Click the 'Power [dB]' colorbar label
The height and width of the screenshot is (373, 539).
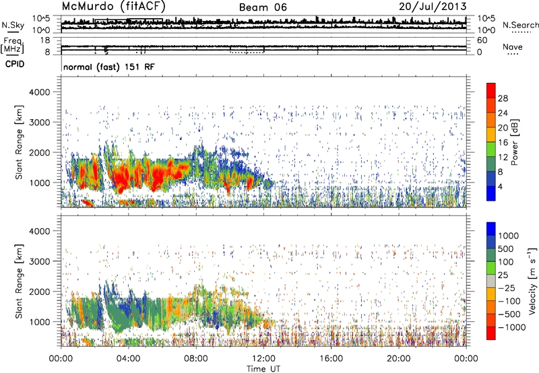point(514,142)
